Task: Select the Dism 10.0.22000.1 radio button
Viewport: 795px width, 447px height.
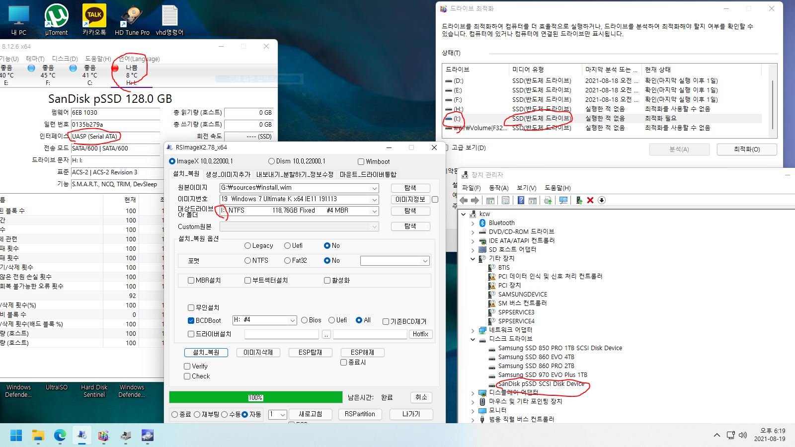Action: [271, 161]
